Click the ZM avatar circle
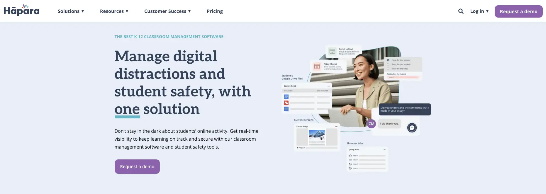Viewport: 546px width, 194px height. [x=371, y=124]
